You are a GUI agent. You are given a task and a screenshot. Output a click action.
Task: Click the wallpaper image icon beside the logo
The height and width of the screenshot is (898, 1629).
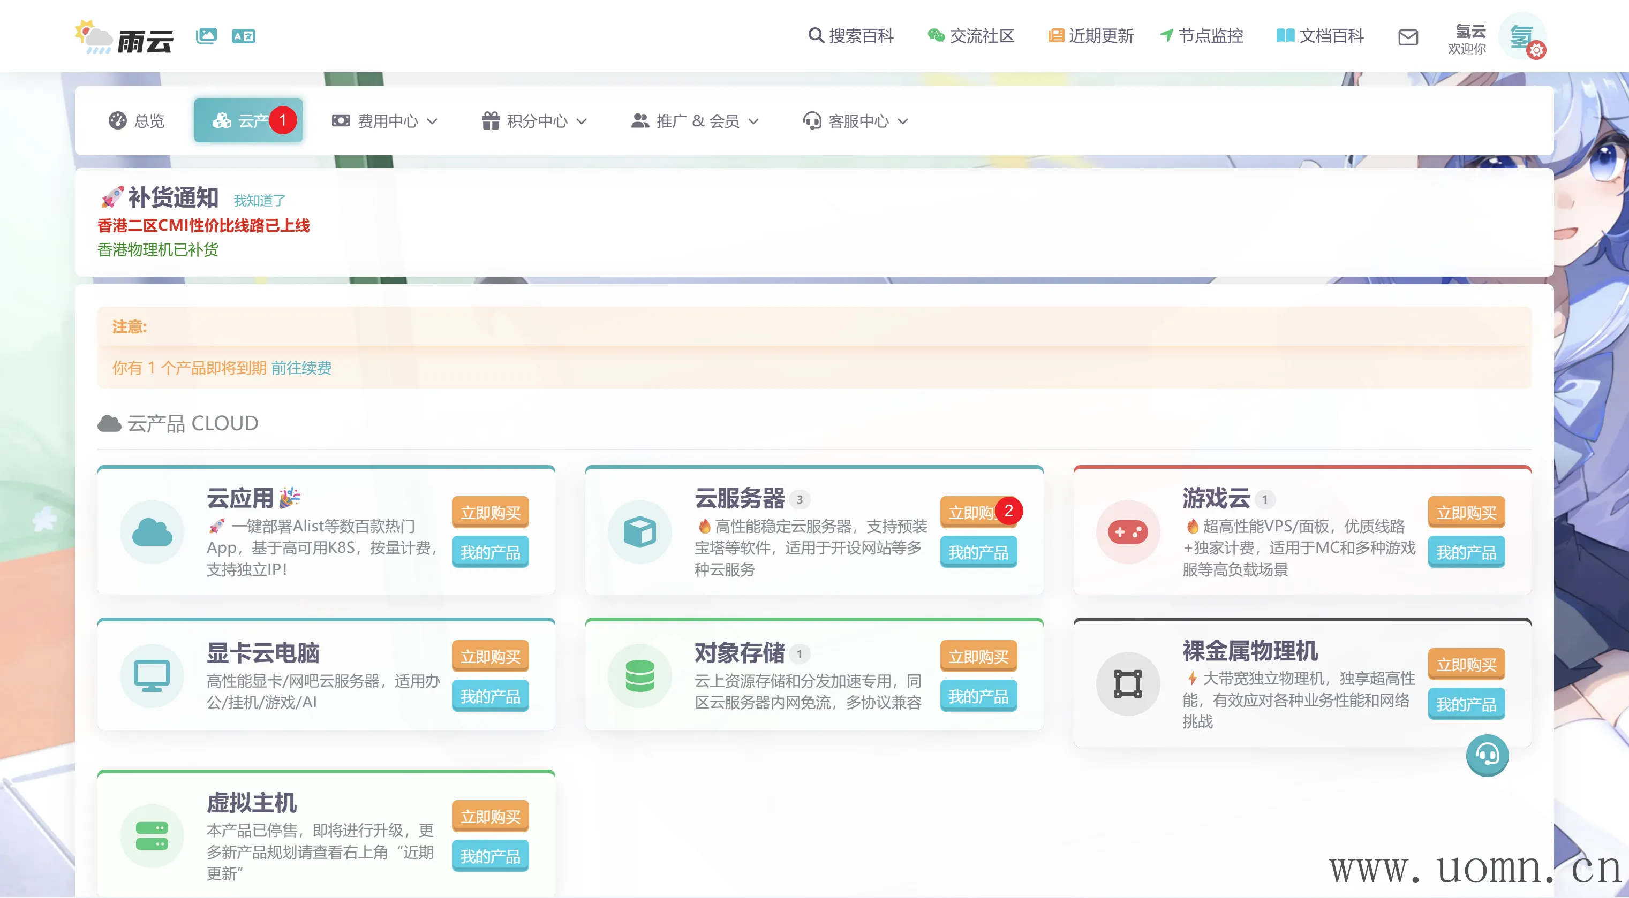click(206, 36)
